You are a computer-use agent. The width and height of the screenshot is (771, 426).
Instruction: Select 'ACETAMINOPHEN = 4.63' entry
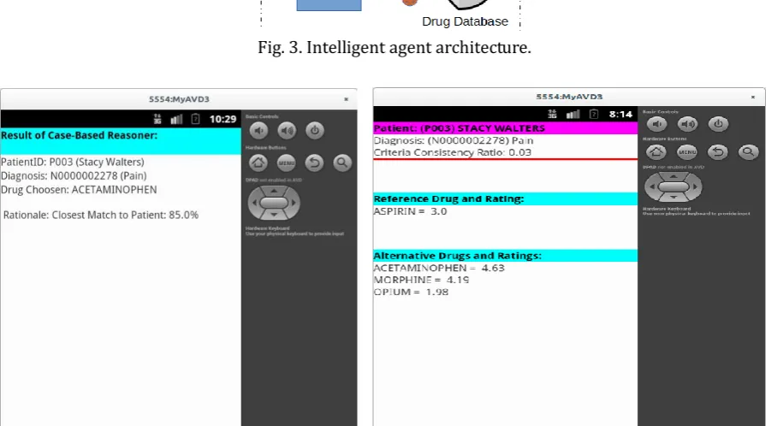[x=439, y=268]
